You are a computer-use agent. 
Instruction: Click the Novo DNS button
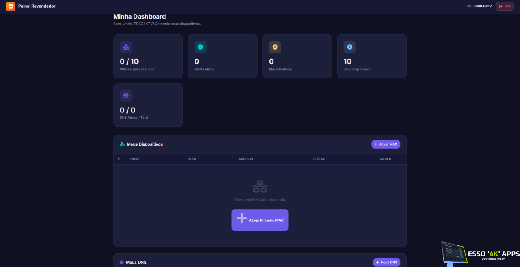(x=386, y=263)
